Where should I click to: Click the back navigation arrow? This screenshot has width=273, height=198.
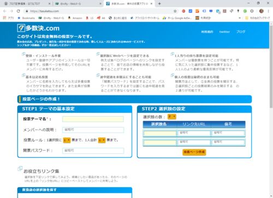pyautogui.click(x=5, y=11)
